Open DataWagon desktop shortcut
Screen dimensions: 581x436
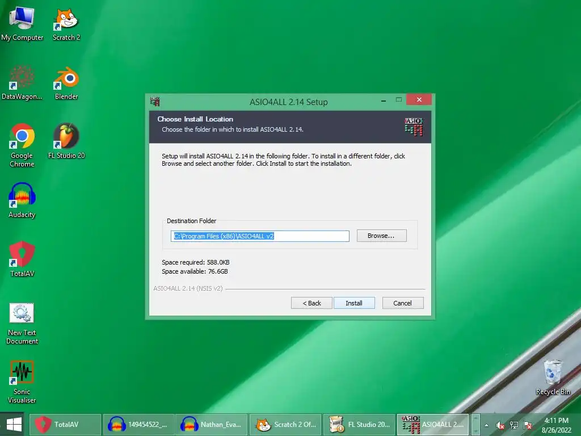point(22,83)
